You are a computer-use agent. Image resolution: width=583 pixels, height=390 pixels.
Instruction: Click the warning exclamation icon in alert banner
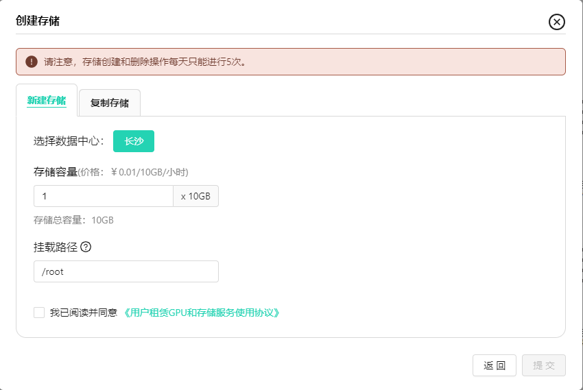(32, 62)
